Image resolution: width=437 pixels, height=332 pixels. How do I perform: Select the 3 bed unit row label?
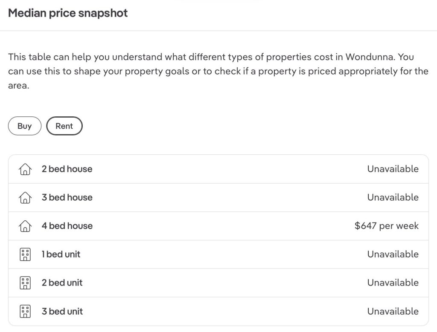(62, 312)
